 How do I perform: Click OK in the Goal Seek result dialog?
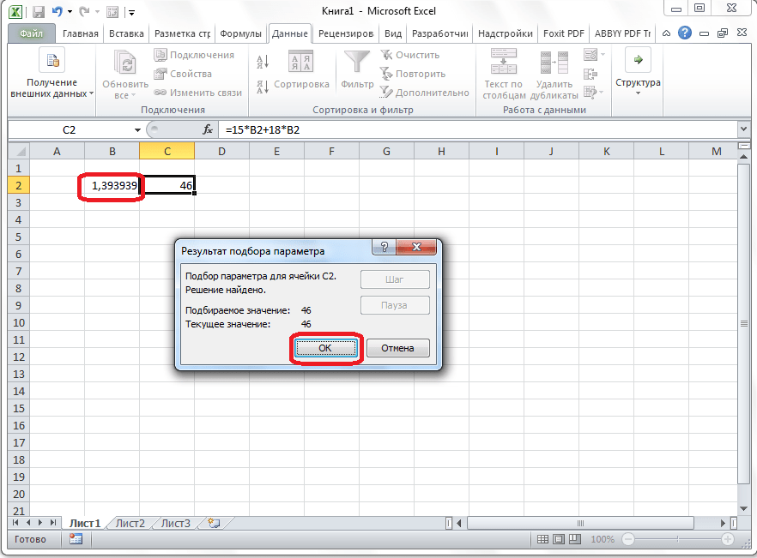325,348
